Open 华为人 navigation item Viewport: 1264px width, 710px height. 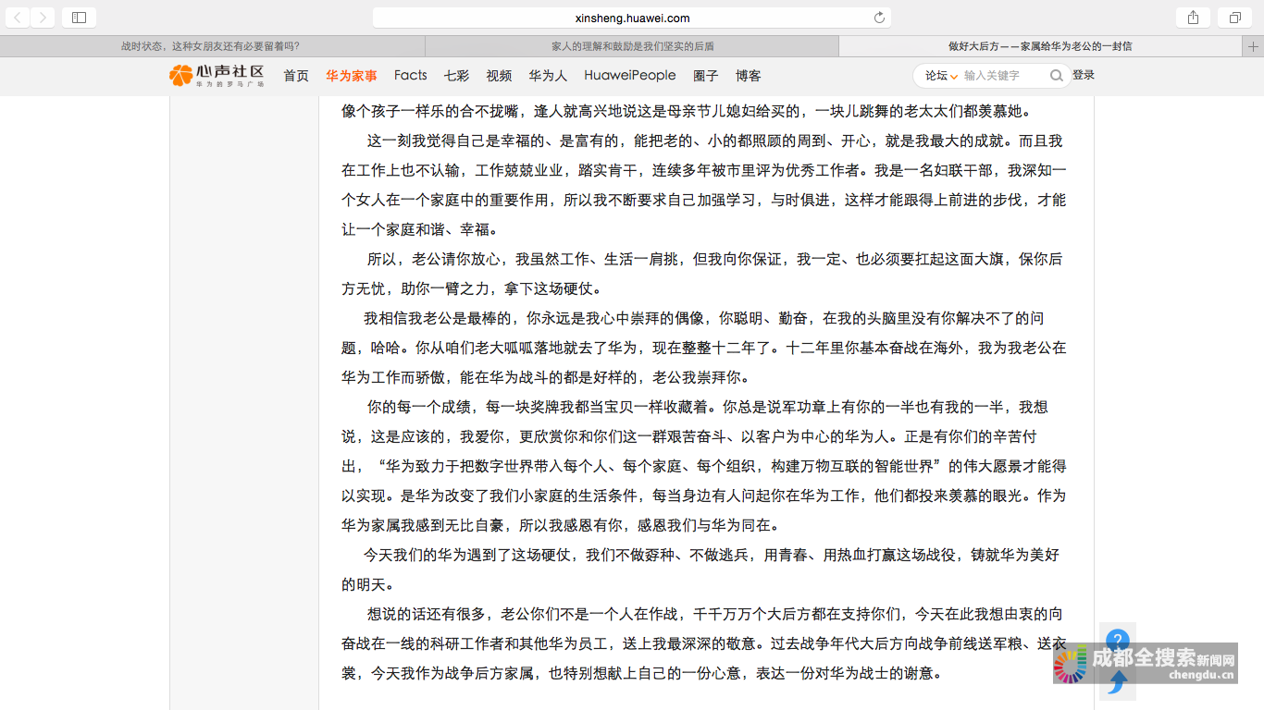[548, 76]
